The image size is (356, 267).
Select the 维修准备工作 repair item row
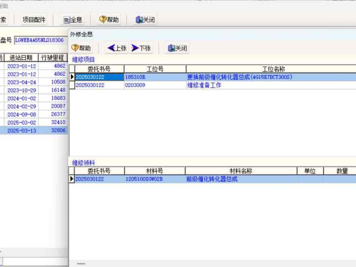(x=204, y=85)
